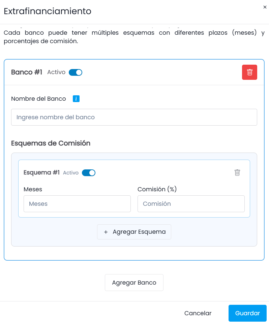Image resolution: width=269 pixels, height=325 pixels.
Task: Click into the Comisión percentage field
Action: point(191,204)
